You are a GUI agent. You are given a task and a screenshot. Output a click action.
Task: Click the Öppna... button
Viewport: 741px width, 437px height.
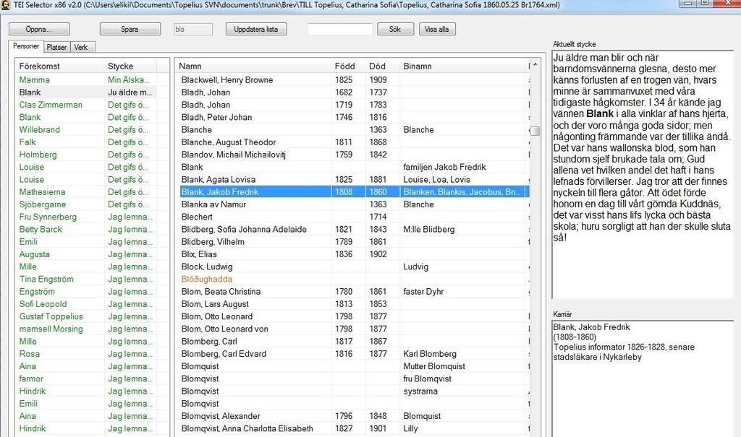pyautogui.click(x=39, y=30)
